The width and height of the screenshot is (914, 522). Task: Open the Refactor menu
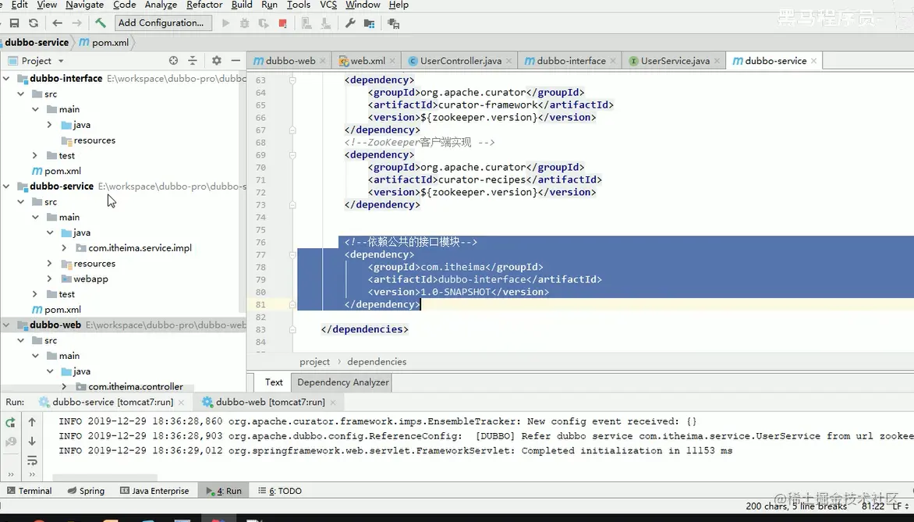click(x=204, y=5)
